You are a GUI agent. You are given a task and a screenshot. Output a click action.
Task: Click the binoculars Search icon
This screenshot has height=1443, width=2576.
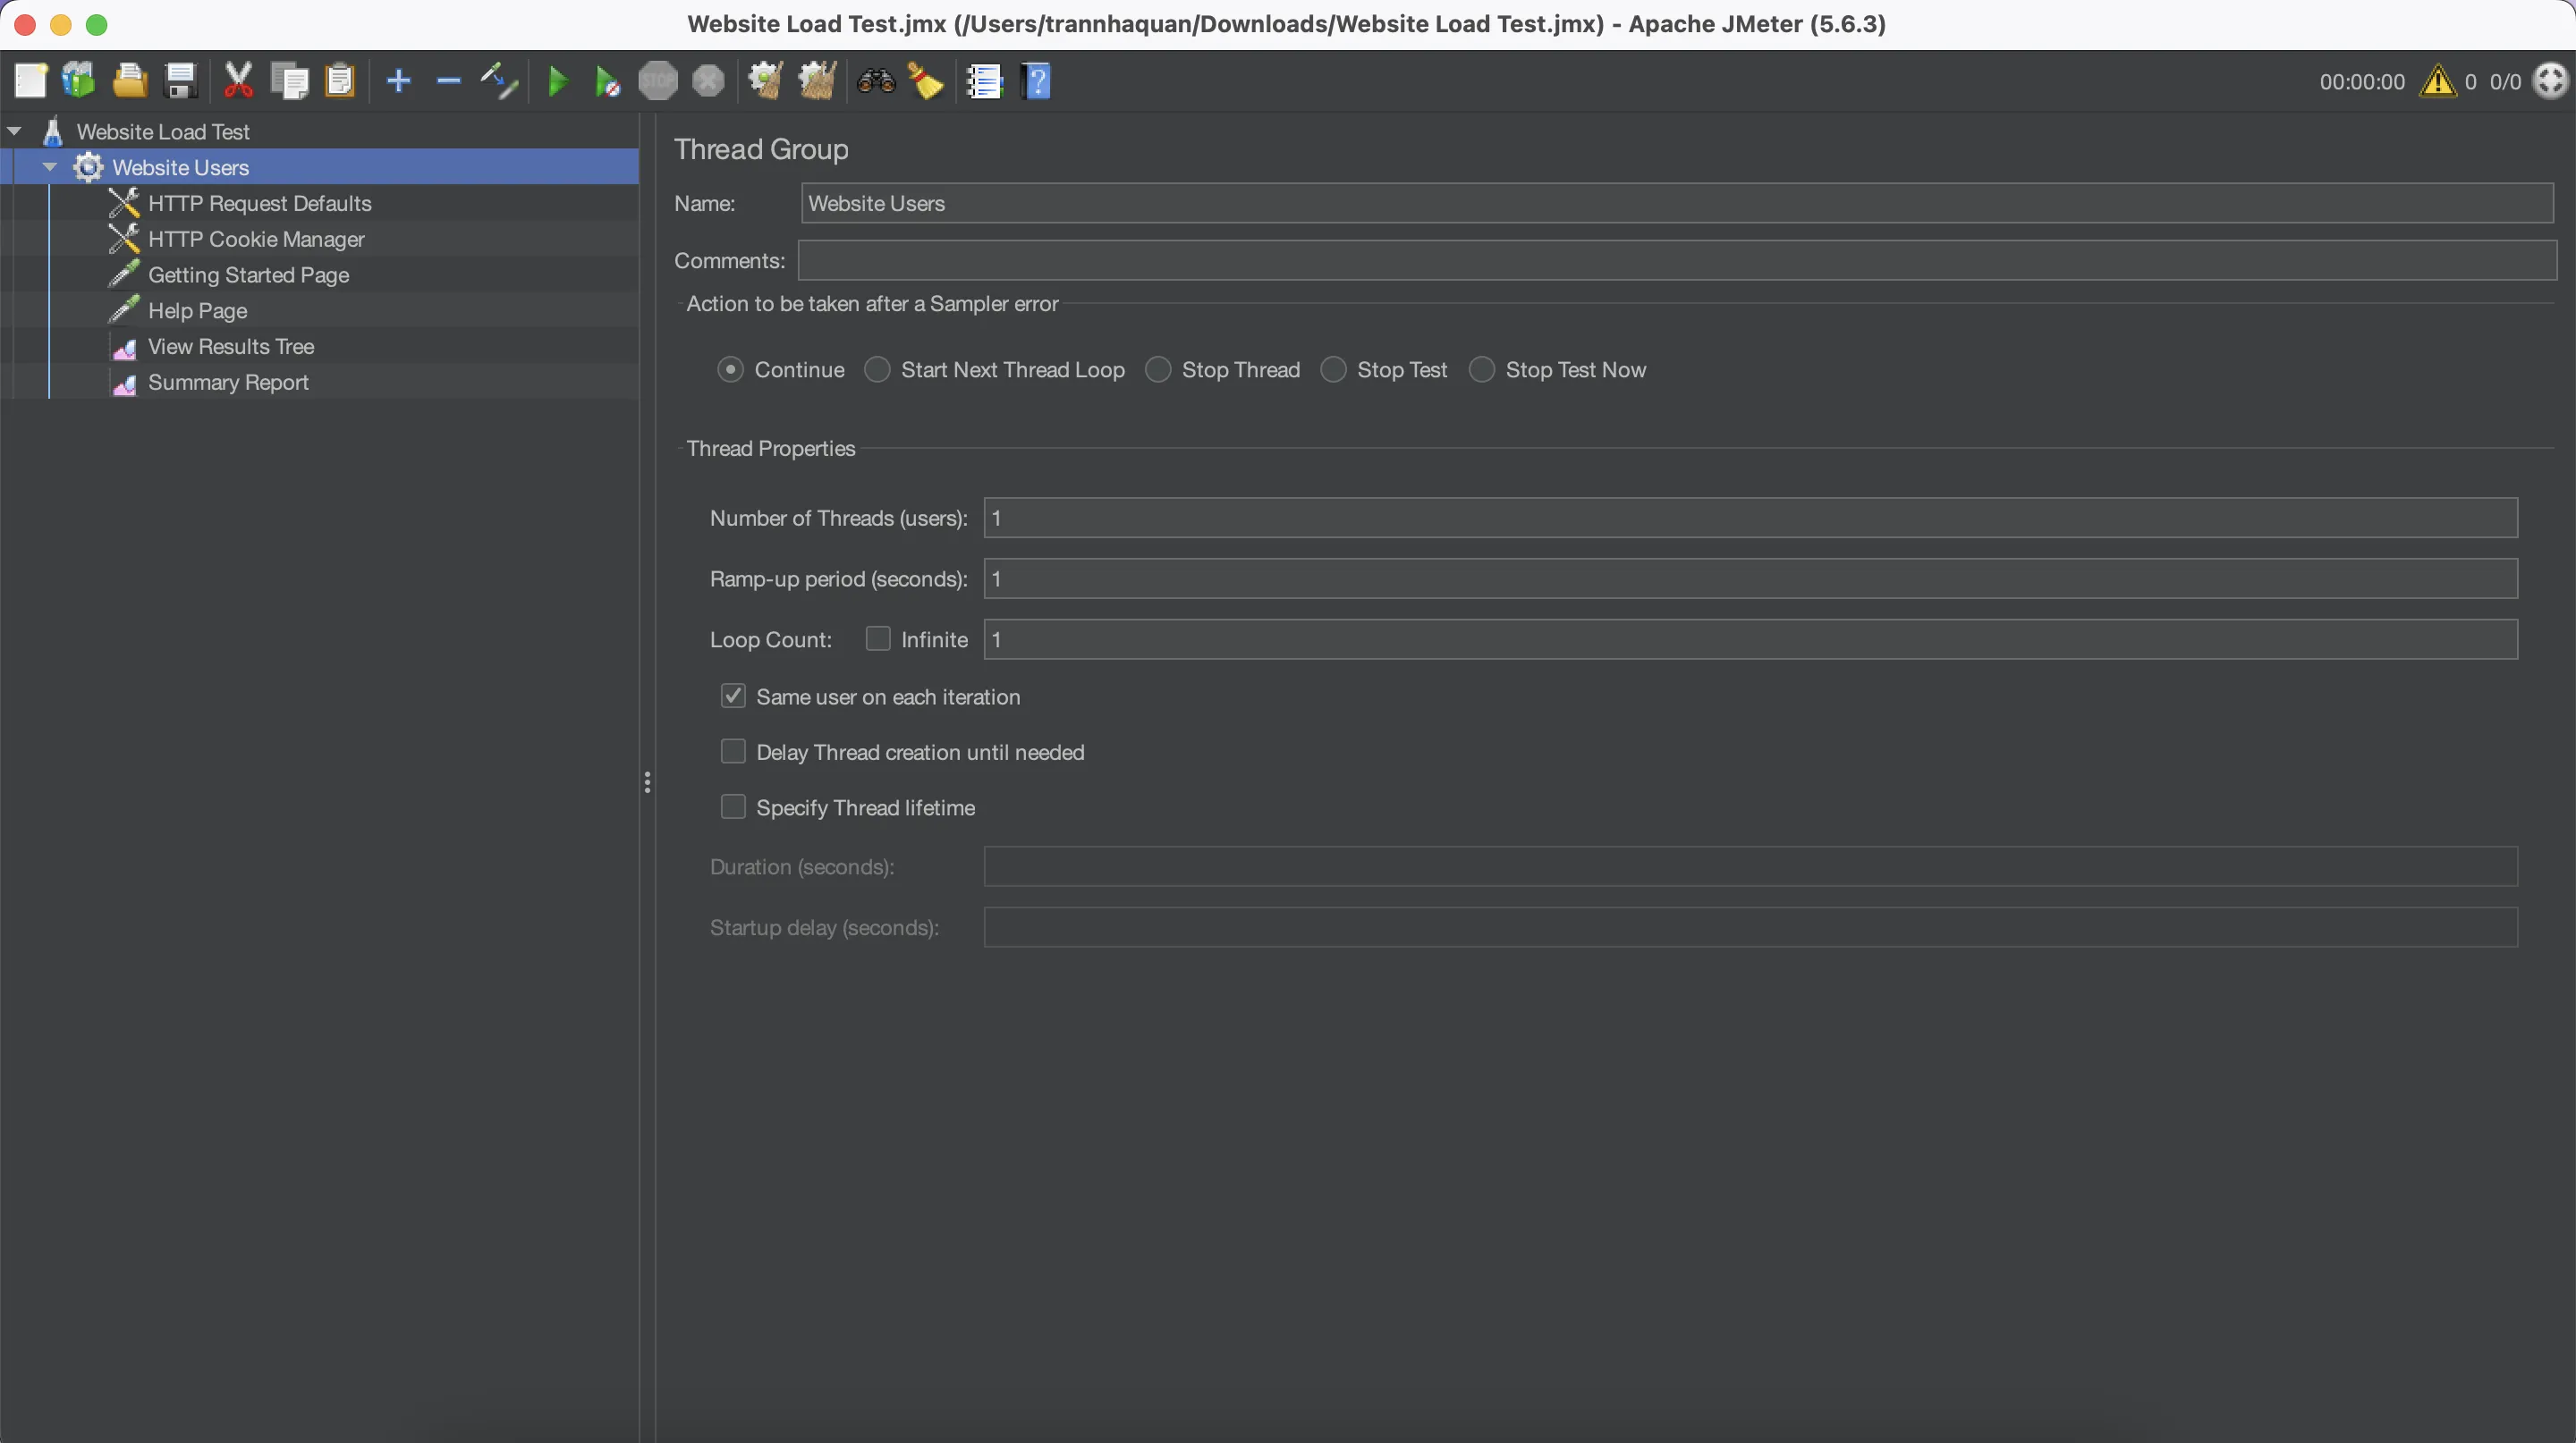click(876, 81)
